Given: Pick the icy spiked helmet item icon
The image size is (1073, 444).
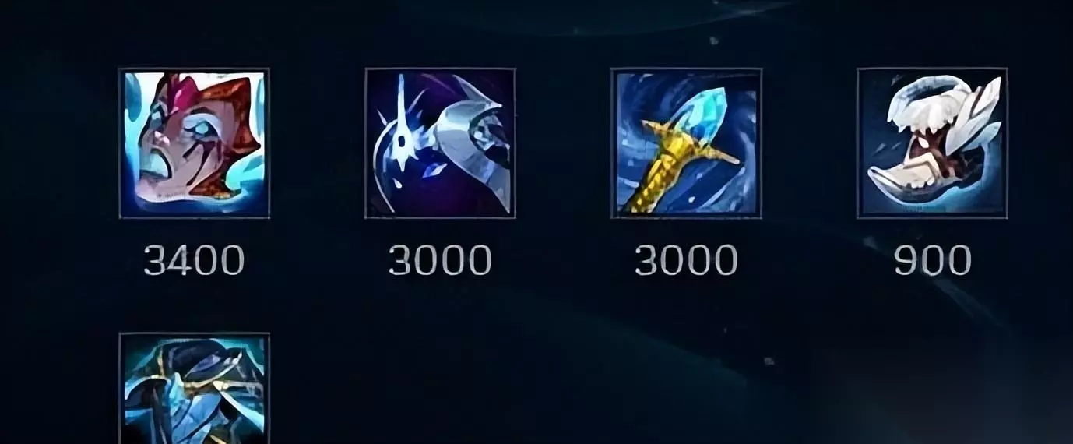Looking at the screenshot, I should click(x=440, y=143).
